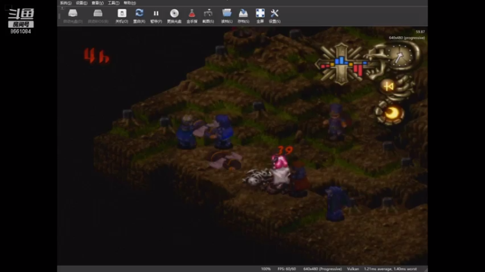Click the FPS: 60/60 status entry

coord(287,269)
